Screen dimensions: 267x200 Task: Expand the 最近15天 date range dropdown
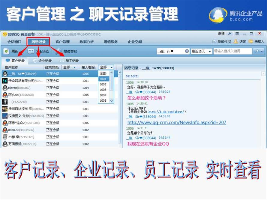click(x=210, y=51)
